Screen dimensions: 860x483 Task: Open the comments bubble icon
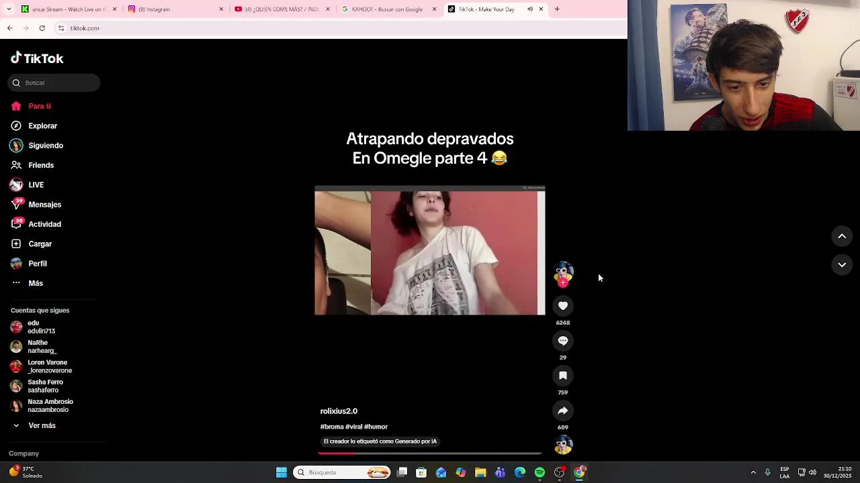[563, 341]
